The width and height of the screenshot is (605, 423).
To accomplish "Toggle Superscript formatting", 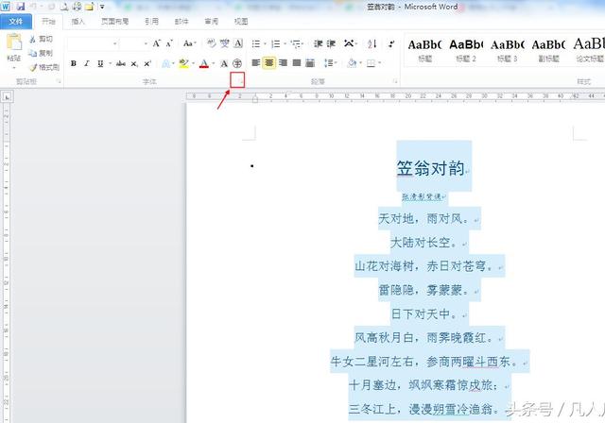I will point(147,63).
